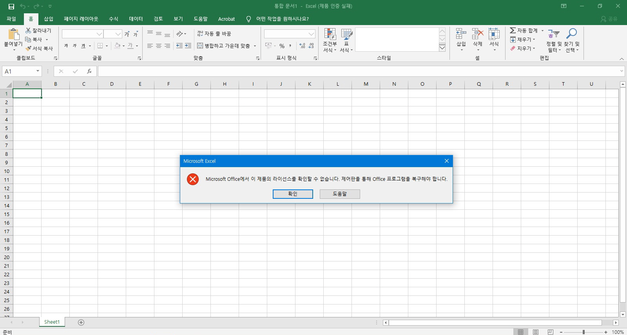Switch to the 데이터 ribbon tab
Screen dimensions: 627x335
point(136,19)
